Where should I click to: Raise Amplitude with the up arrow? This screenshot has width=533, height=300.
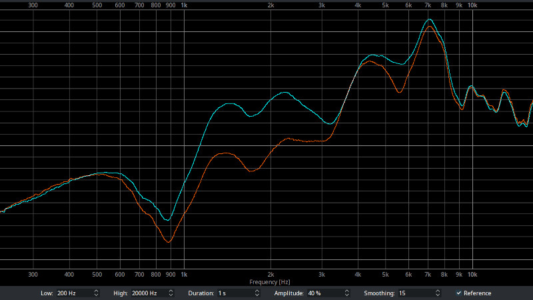click(348, 291)
